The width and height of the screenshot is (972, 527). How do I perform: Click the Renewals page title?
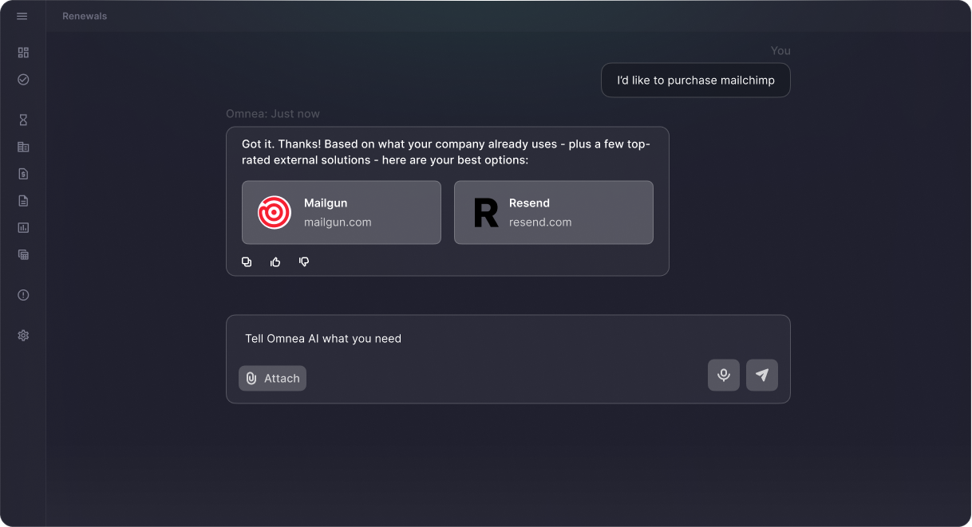coord(85,16)
